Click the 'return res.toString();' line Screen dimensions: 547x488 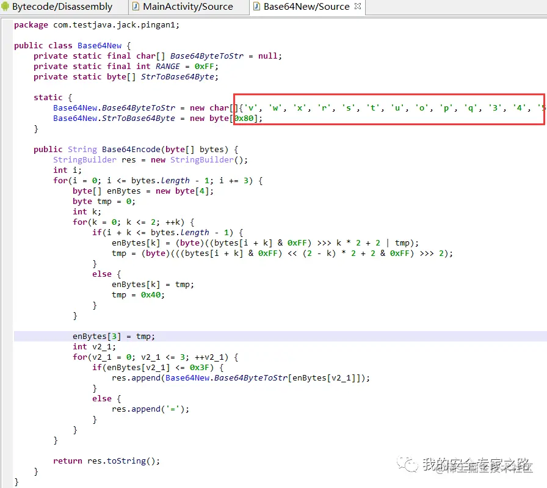point(106,461)
